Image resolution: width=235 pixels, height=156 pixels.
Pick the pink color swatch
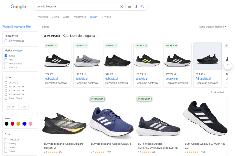[x=31, y=124]
